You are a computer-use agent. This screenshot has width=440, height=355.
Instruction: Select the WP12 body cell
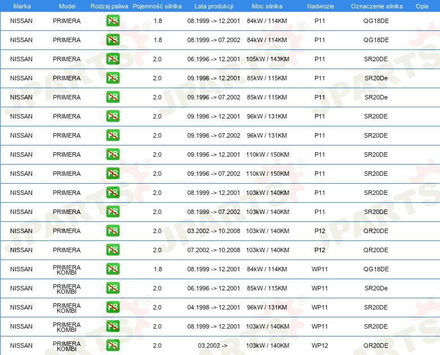click(320, 345)
